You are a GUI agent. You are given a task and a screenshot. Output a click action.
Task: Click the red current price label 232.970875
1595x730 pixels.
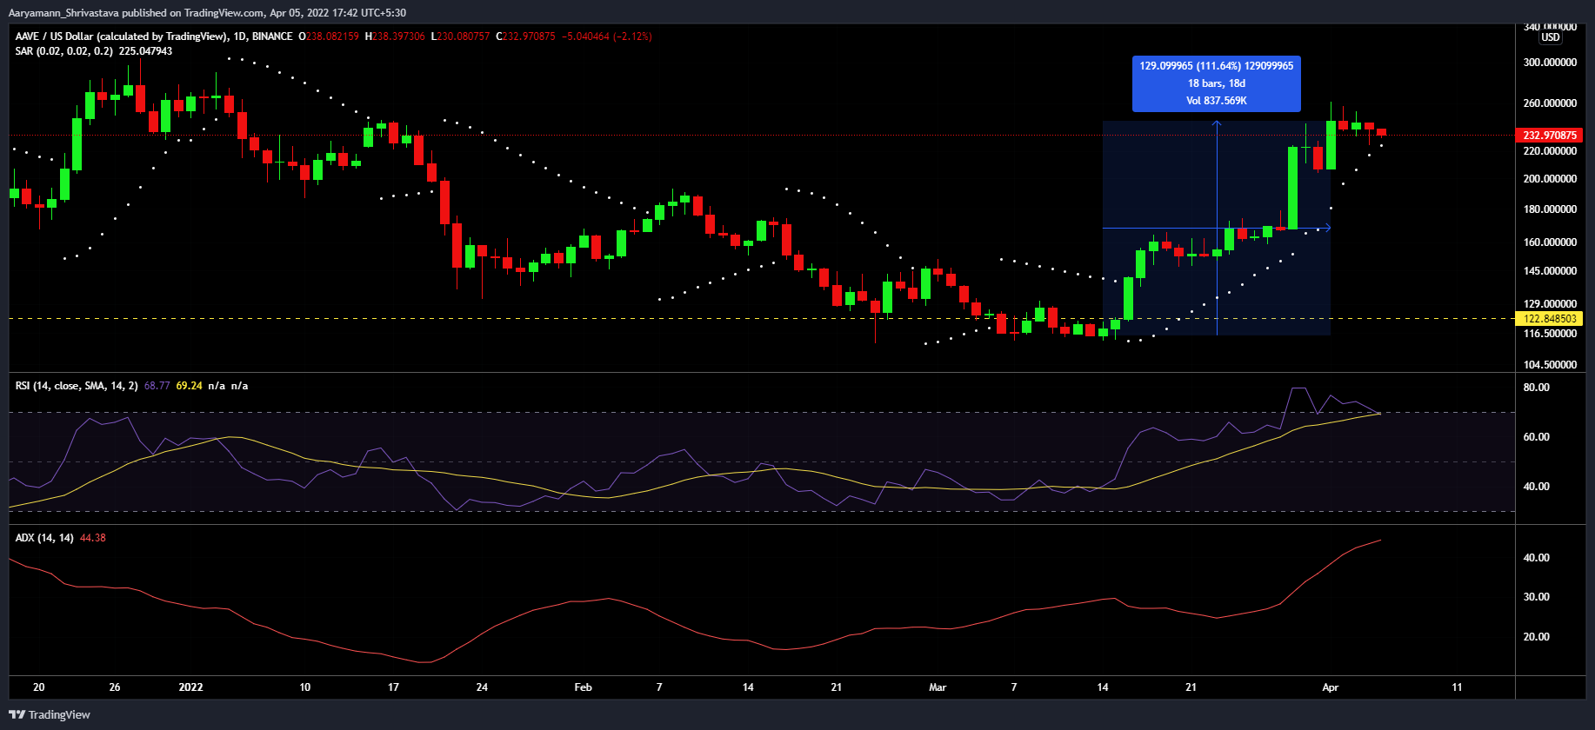[x=1549, y=136]
